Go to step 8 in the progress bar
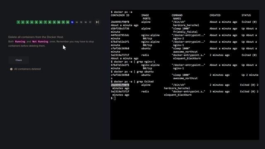Image resolution: width=265 pixels, height=149 pixels. (50, 22)
